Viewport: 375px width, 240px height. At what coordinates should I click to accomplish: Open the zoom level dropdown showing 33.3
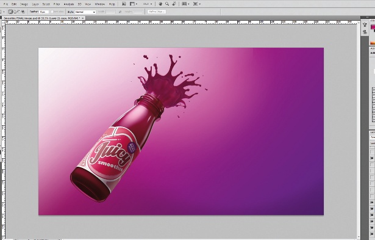click(x=148, y=4)
